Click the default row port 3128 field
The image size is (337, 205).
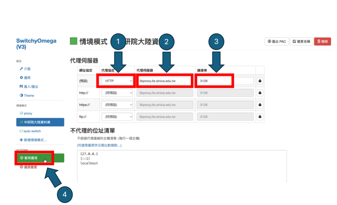click(x=225, y=81)
